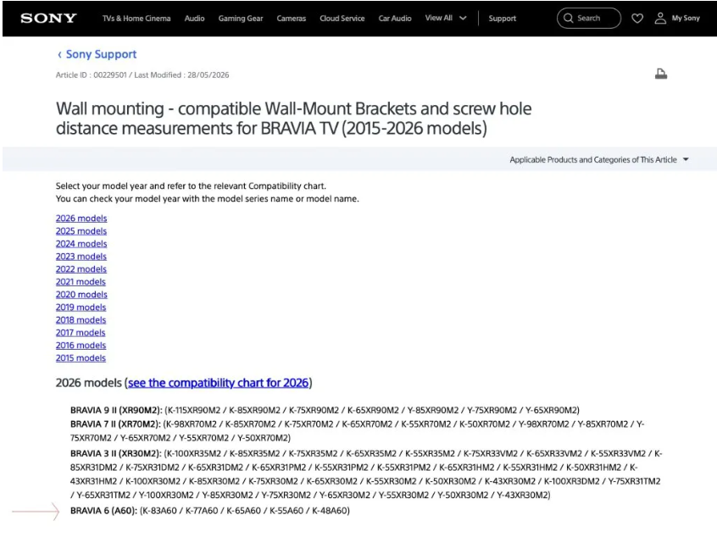Click into the Search field
The image size is (717, 537).
point(589,19)
